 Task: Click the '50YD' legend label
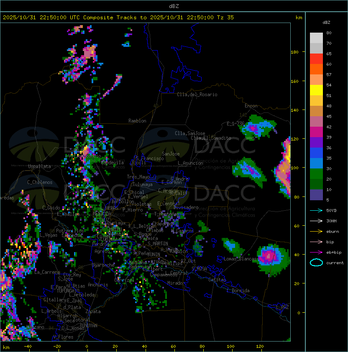click(331, 211)
